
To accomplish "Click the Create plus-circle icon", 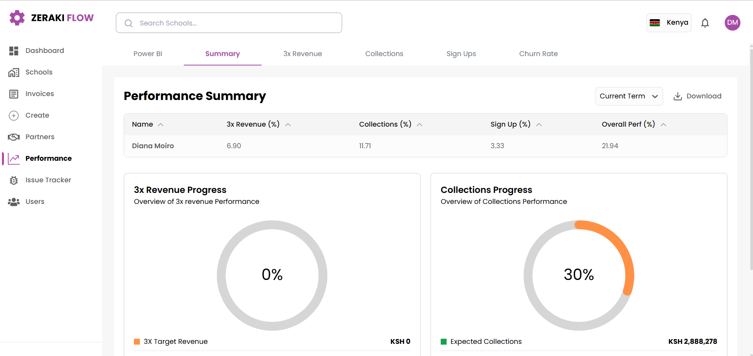I will click(14, 115).
